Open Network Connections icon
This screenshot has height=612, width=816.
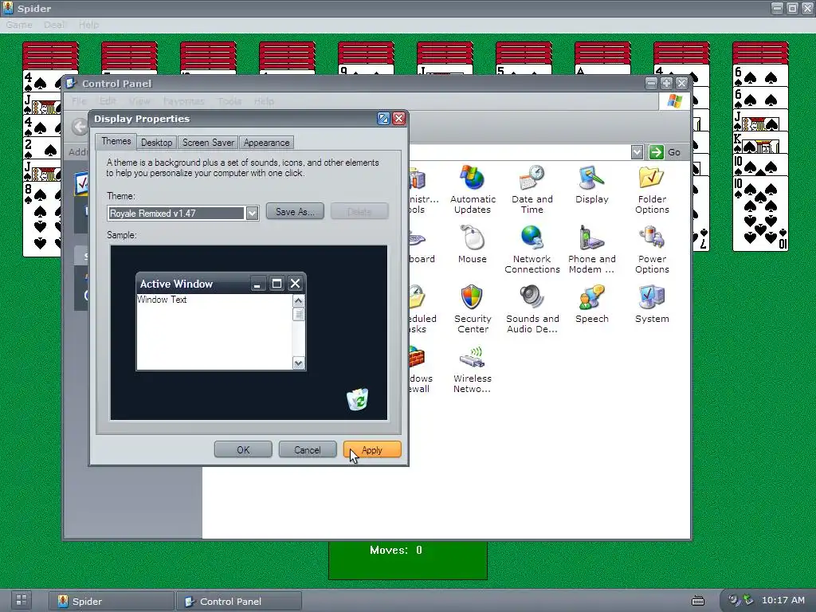coord(532,249)
